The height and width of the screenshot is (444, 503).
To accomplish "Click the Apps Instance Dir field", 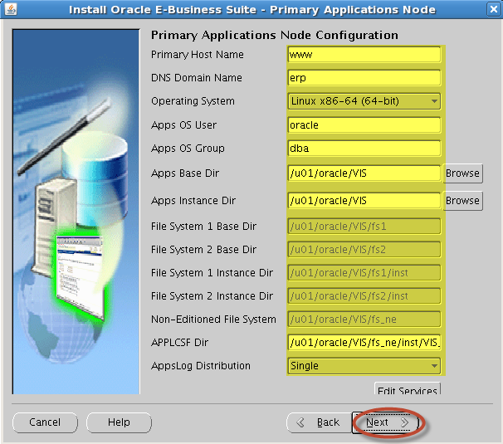I will [x=364, y=201].
